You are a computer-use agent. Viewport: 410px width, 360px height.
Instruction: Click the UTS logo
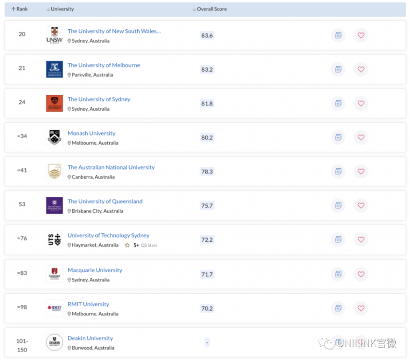54,240
